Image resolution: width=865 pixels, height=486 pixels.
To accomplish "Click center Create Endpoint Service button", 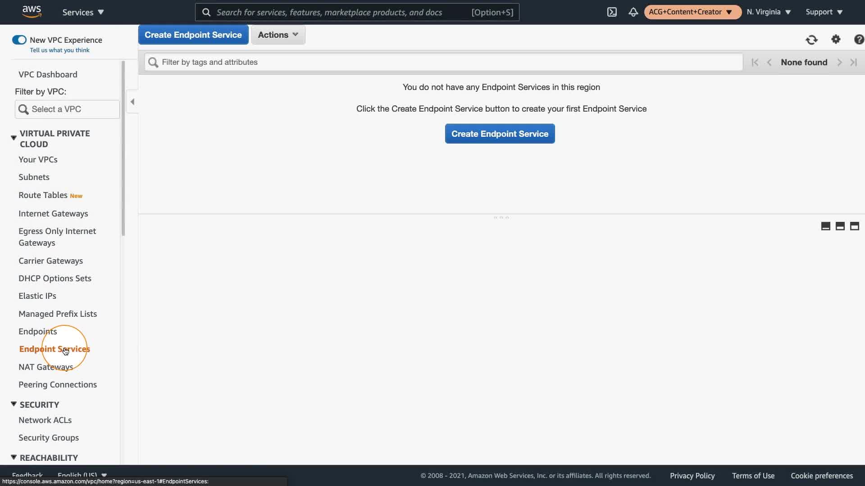I will (500, 134).
